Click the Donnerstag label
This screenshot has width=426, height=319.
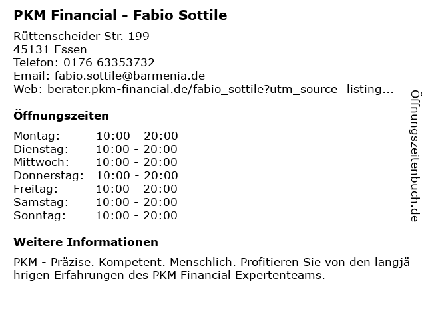tap(49, 175)
